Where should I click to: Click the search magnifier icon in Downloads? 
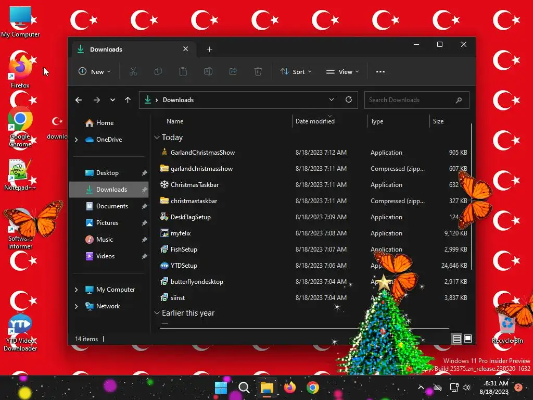tap(459, 100)
